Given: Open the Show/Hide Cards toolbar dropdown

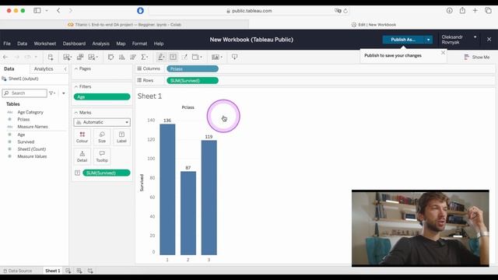Looking at the screenshot, I should [217, 57].
